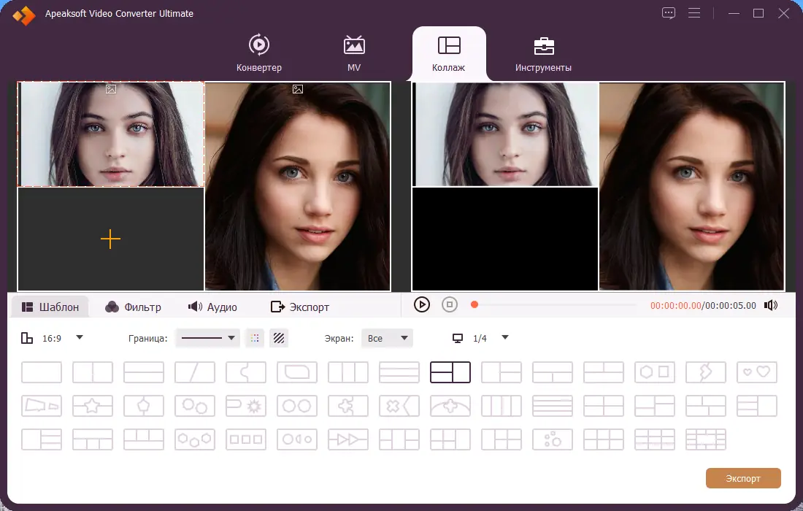Choose the three hexagons template

tap(195, 439)
